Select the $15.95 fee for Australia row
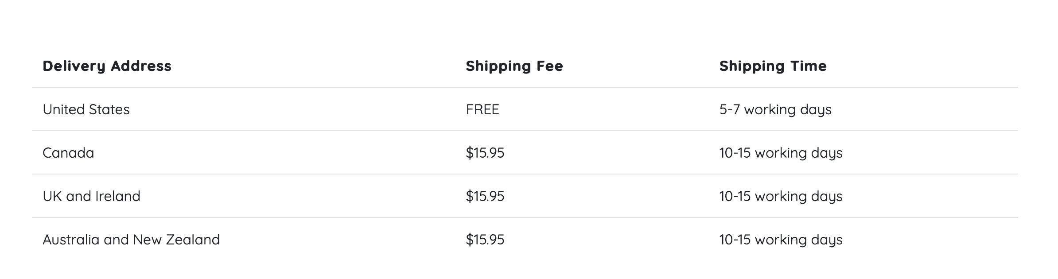Image resolution: width=1058 pixels, height=279 pixels. click(485, 240)
